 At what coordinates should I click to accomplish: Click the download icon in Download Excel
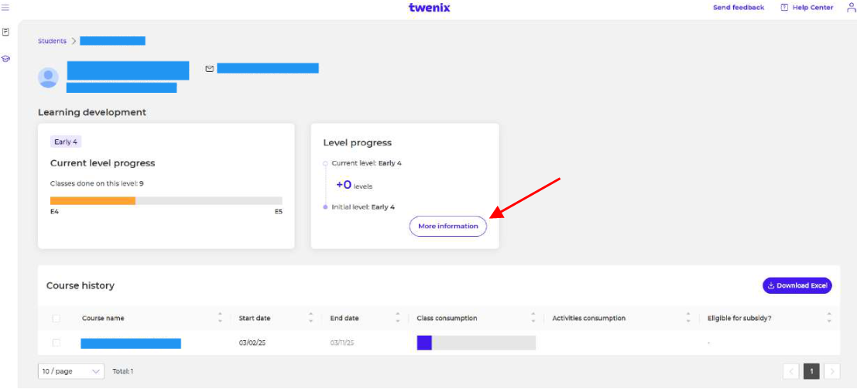(771, 285)
